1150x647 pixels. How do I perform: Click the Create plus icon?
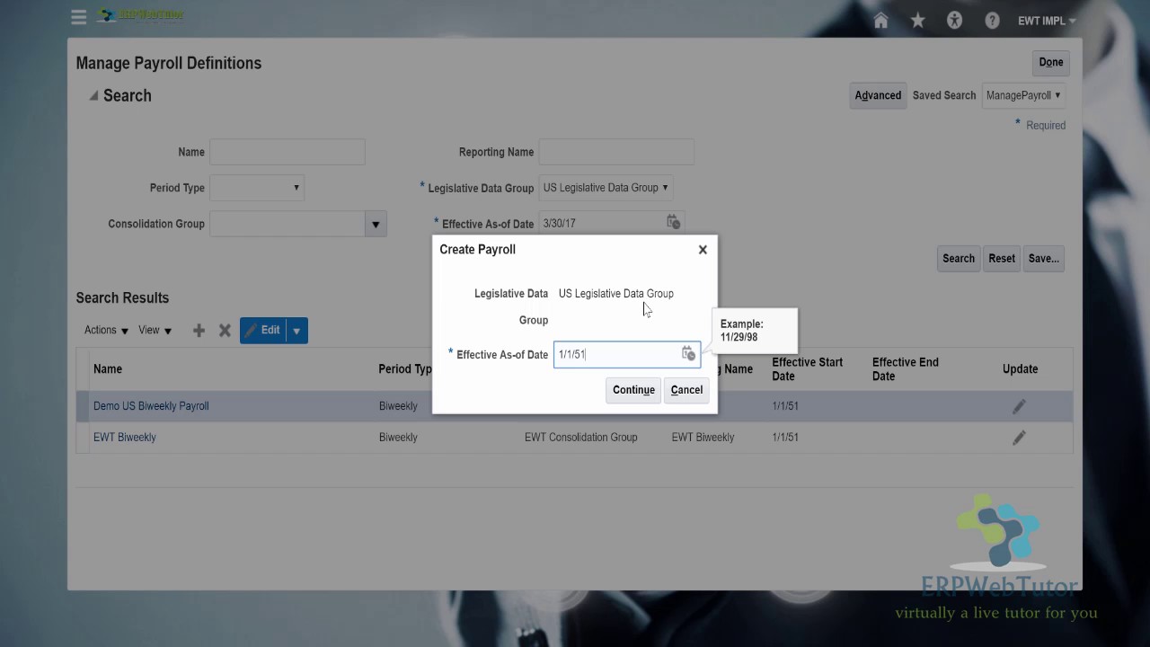point(199,331)
